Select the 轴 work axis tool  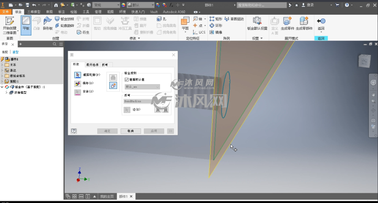pos(198,19)
